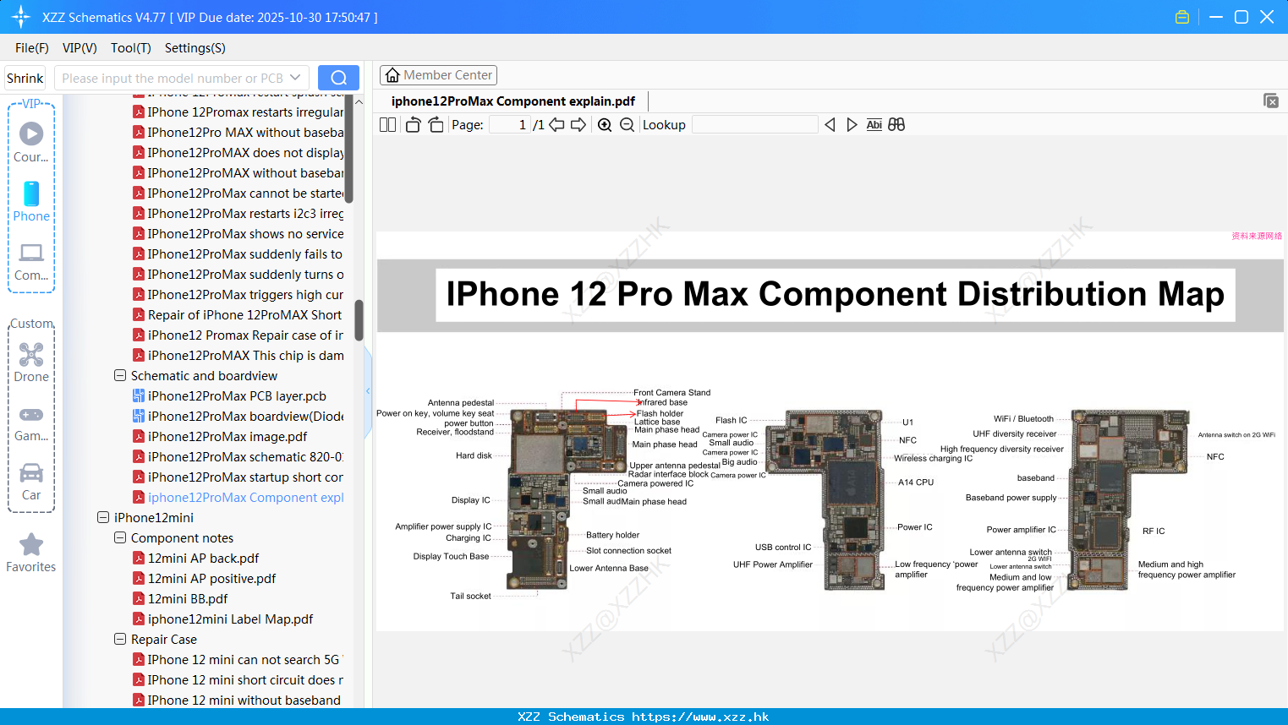The height and width of the screenshot is (725, 1288).
Task: Click XZZ website link in status bar
Action: [700, 717]
